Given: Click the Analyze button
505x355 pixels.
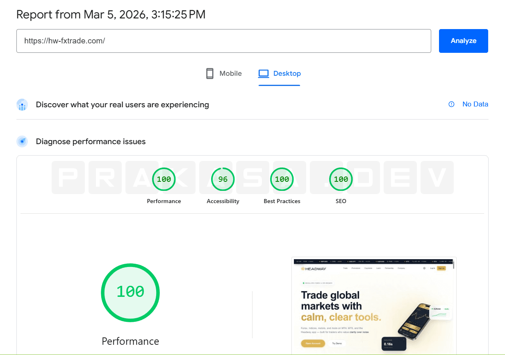Looking at the screenshot, I should coord(463,41).
